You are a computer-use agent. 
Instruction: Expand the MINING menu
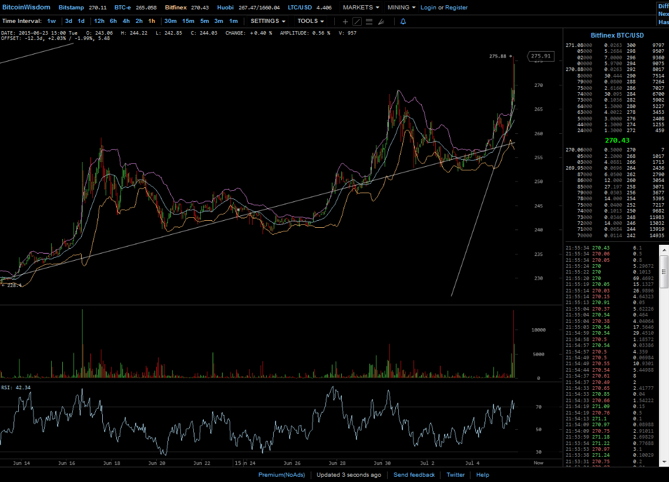tap(402, 7)
